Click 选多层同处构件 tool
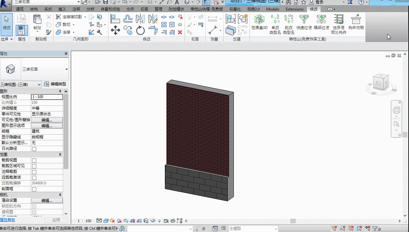The width and height of the screenshot is (409, 232). pyautogui.click(x=338, y=24)
